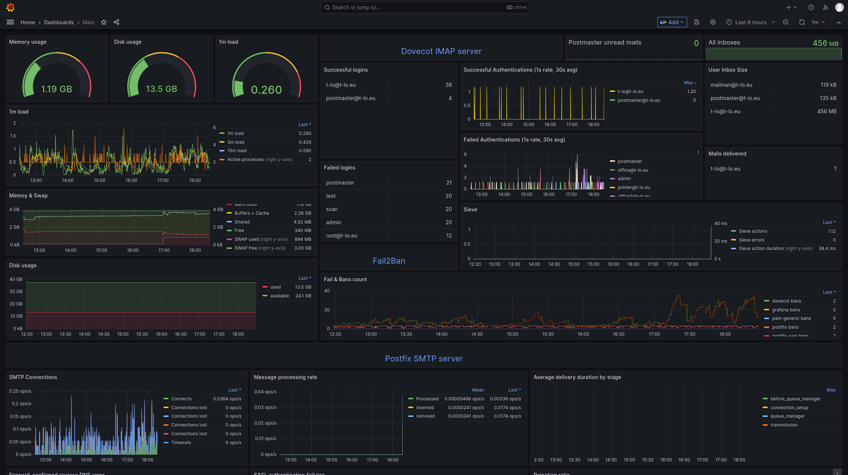Open Memory usage panel title menu
848x475 pixels.
point(28,42)
